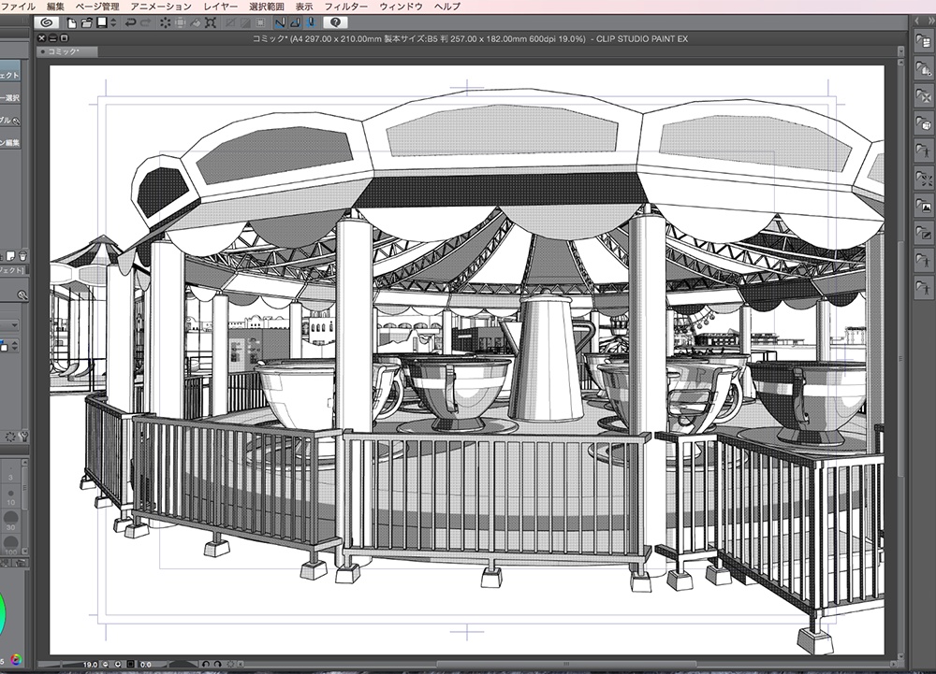Click the left arrow at right dock top
936x674 pixels.
(917, 21)
